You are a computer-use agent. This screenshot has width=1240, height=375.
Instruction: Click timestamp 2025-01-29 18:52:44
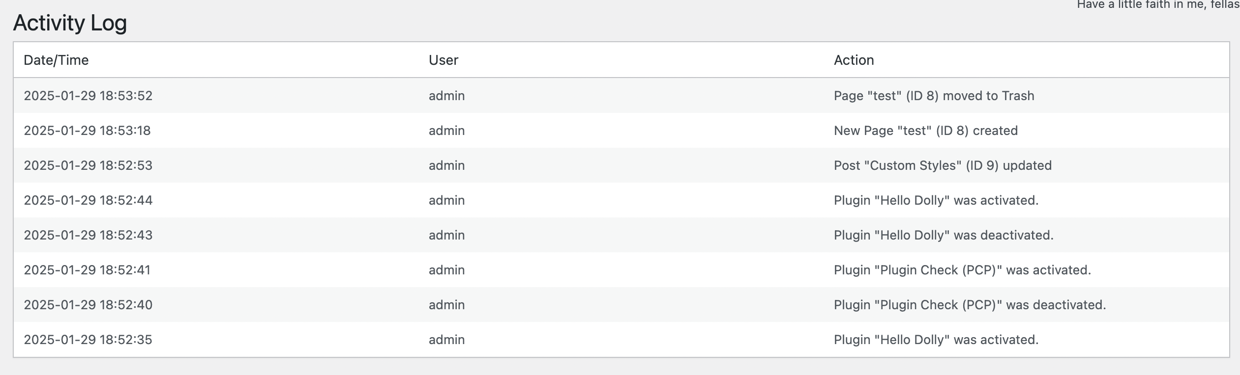(x=88, y=200)
